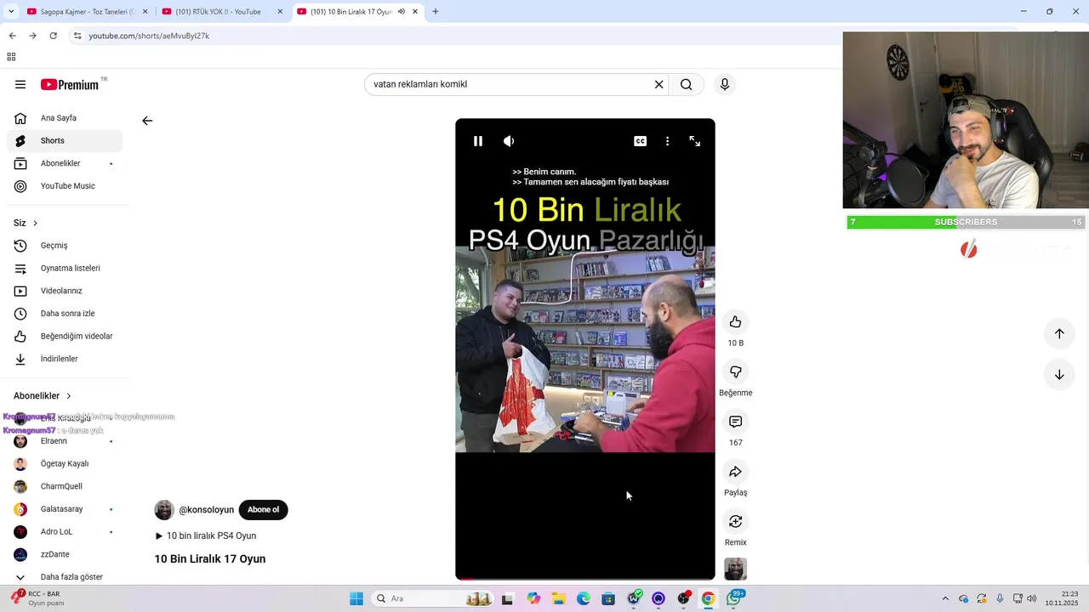Image resolution: width=1089 pixels, height=612 pixels.
Task: Click the magnifier search button
Action: (687, 84)
